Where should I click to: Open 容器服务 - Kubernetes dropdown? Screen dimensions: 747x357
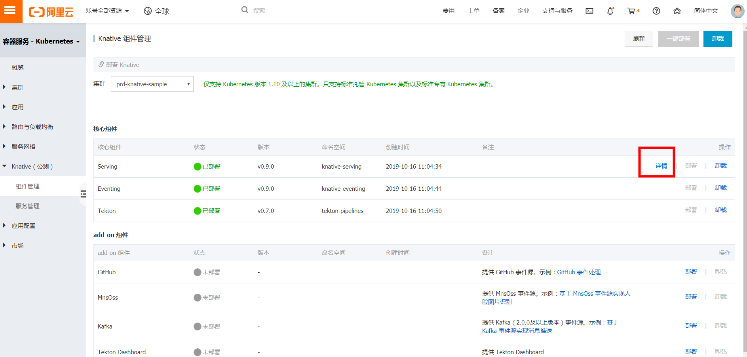point(41,41)
